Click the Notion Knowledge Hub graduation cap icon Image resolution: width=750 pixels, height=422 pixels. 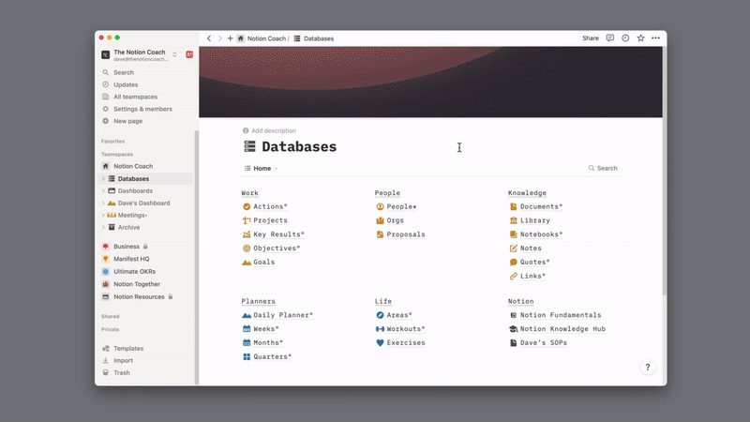(513, 329)
